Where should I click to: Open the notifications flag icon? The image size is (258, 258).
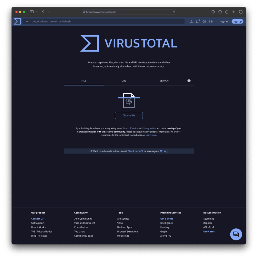(x=198, y=21)
